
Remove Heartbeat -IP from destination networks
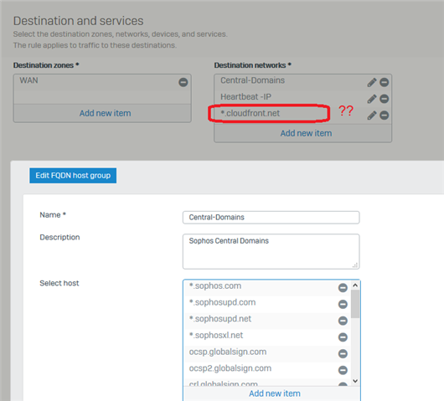[384, 99]
